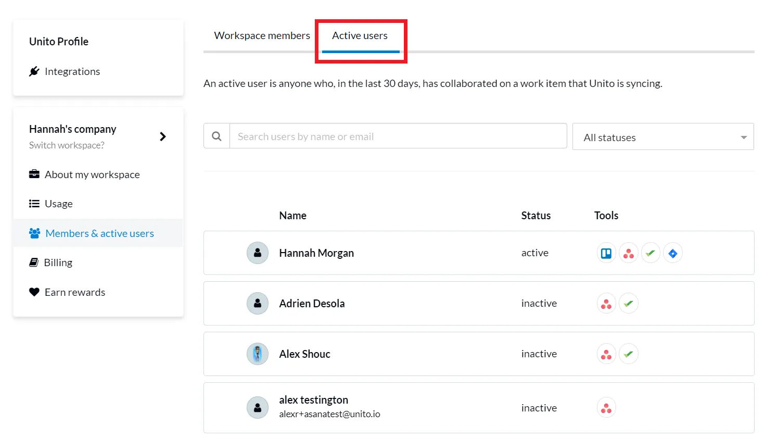Viewport: 765px width, 438px height.
Task: Open About my workspace
Action: (x=92, y=174)
